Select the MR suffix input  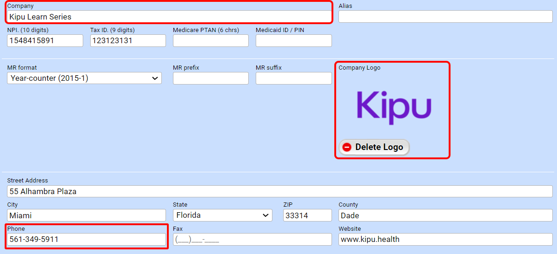pyautogui.click(x=293, y=78)
